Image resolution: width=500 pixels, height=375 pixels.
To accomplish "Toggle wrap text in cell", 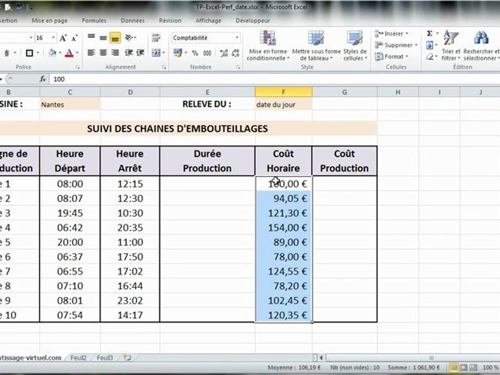I will click(156, 37).
